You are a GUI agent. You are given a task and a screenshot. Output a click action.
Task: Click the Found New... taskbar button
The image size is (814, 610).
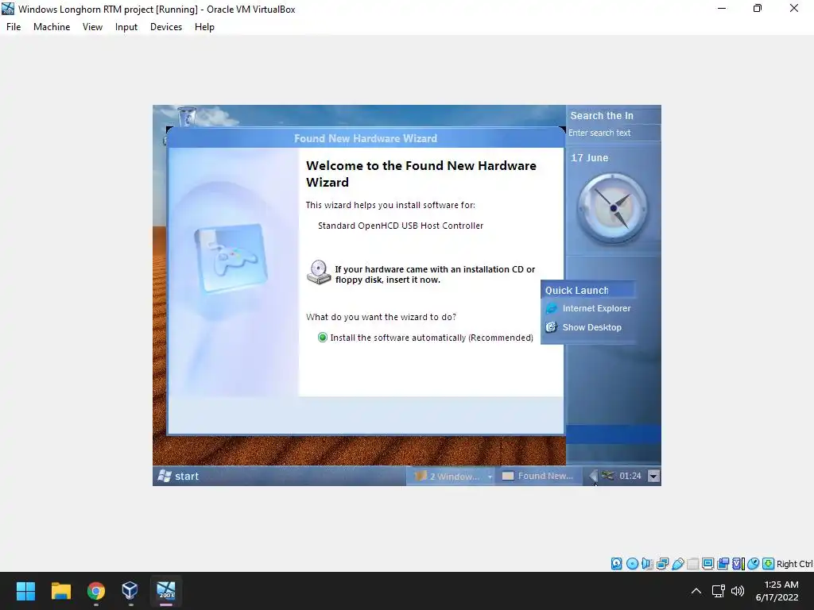tap(538, 476)
